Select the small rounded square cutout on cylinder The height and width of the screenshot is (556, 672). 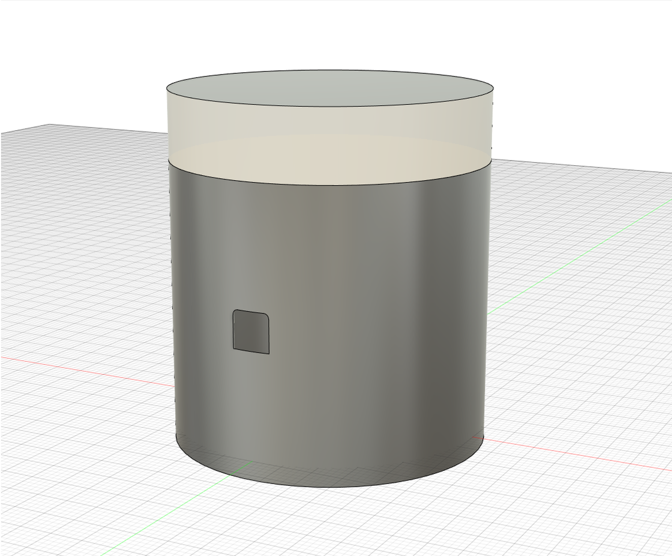tap(251, 332)
